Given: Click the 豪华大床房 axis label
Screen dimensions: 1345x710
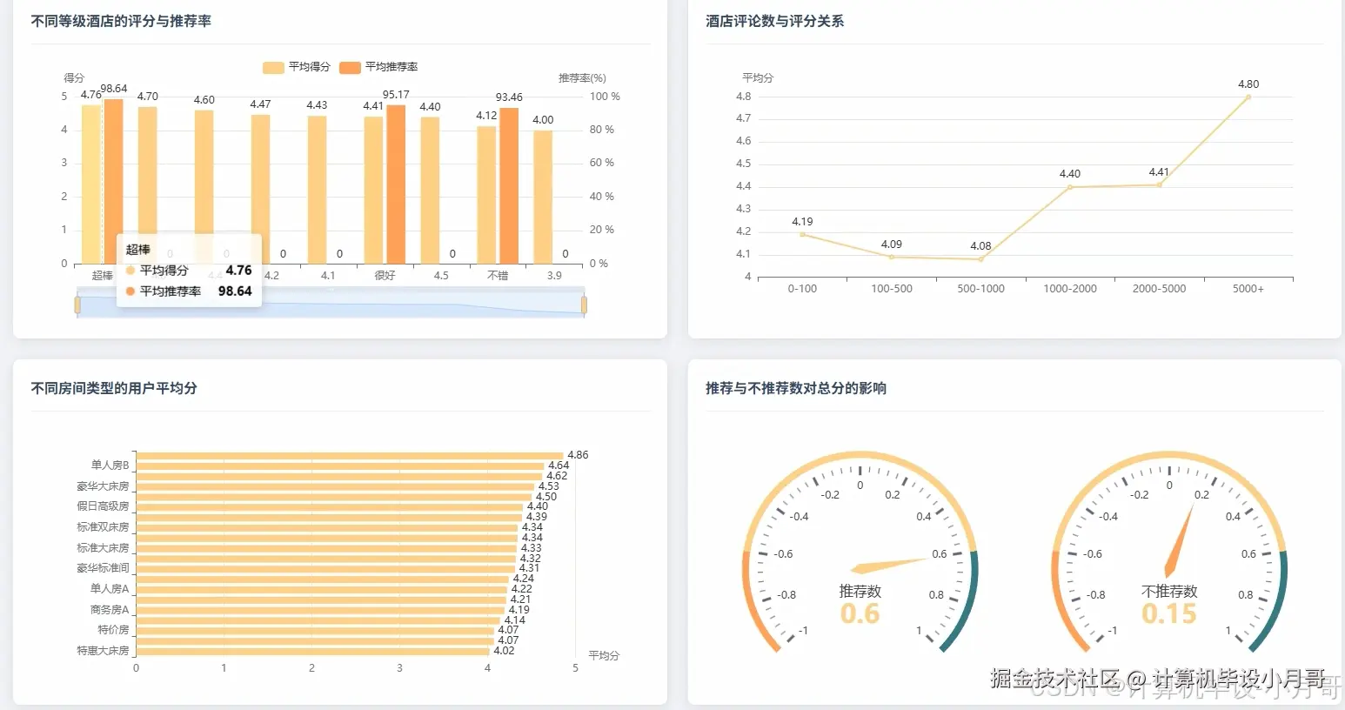Looking at the screenshot, I should coord(104,486).
